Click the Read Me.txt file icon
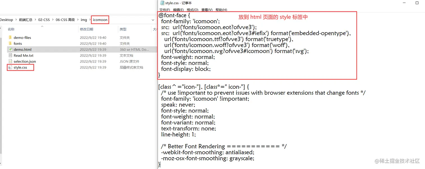Screen dimensions: 425x169 pyautogui.click(x=10, y=55)
